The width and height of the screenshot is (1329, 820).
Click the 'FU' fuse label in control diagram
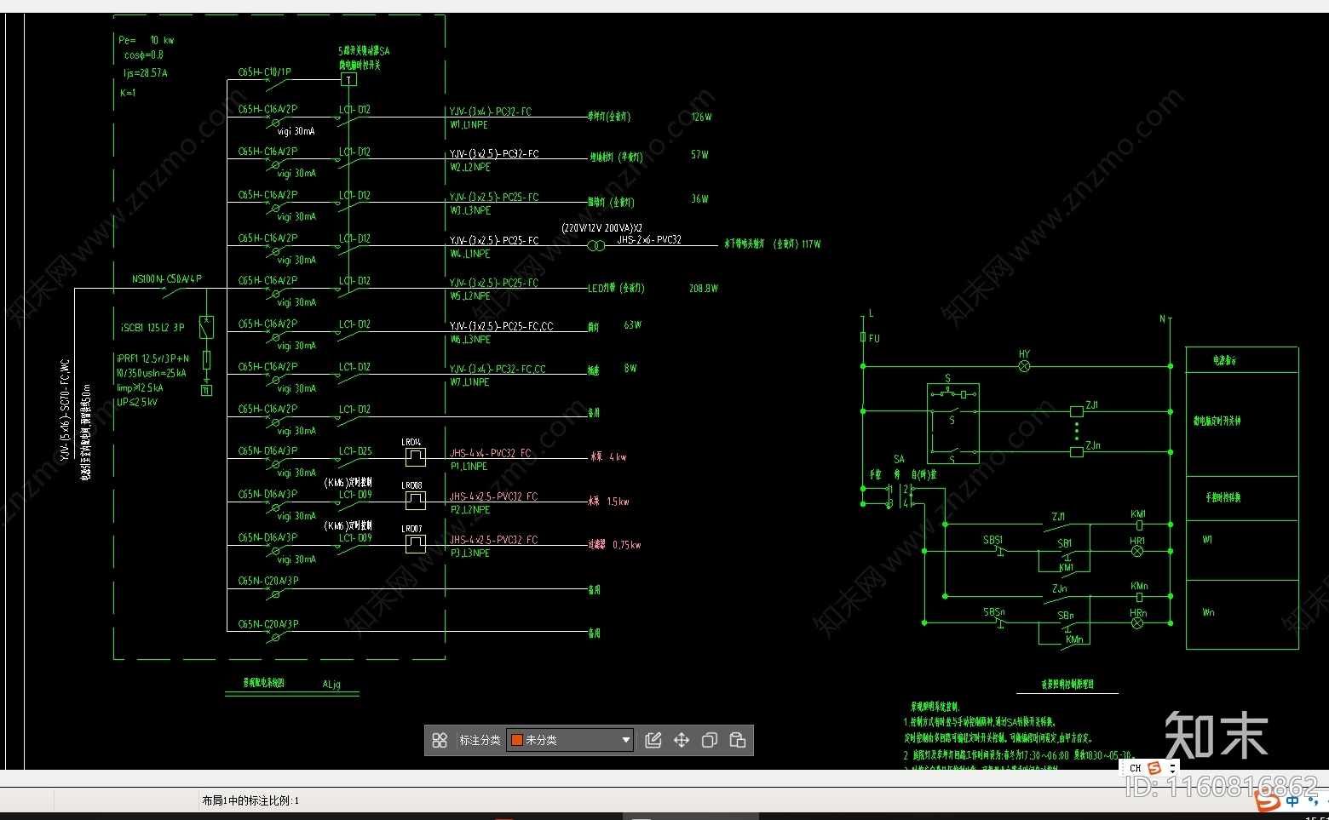click(x=874, y=339)
